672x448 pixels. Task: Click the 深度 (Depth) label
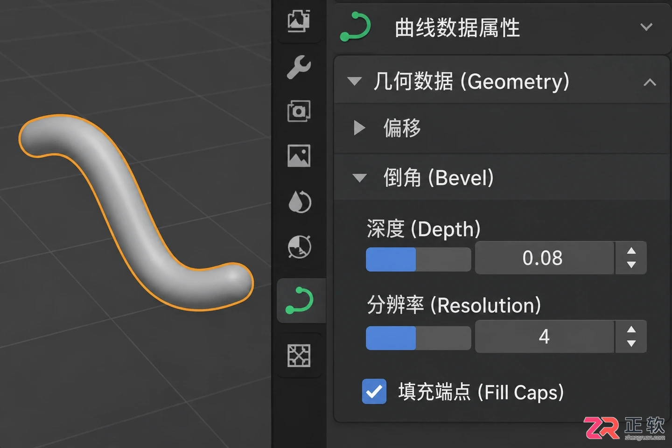click(x=423, y=229)
